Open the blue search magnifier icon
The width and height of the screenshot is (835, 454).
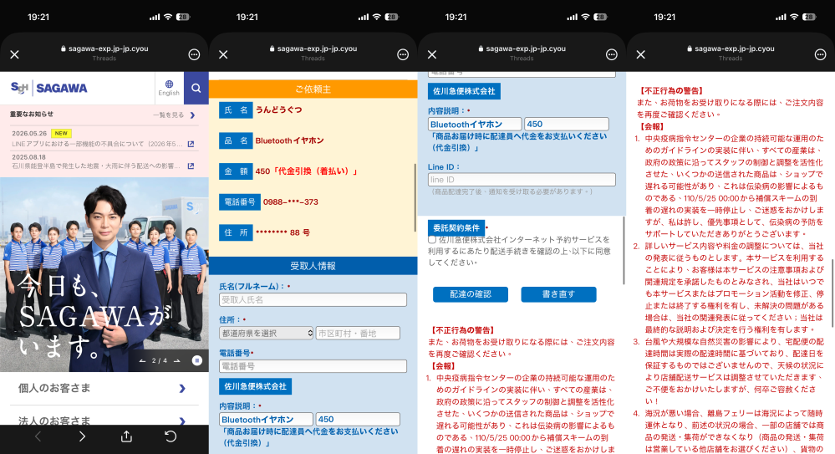(x=196, y=88)
